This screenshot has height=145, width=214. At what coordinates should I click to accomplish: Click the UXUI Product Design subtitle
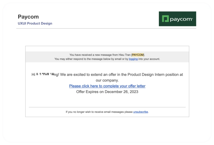[35, 23]
